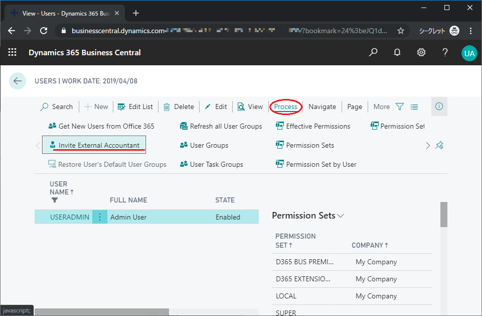
Task: Click the magnifier search icon in header
Action: click(x=373, y=52)
